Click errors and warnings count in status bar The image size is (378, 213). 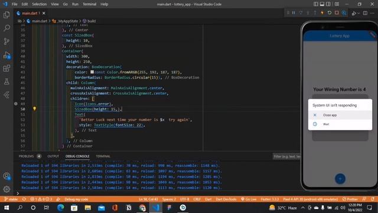[41, 199]
